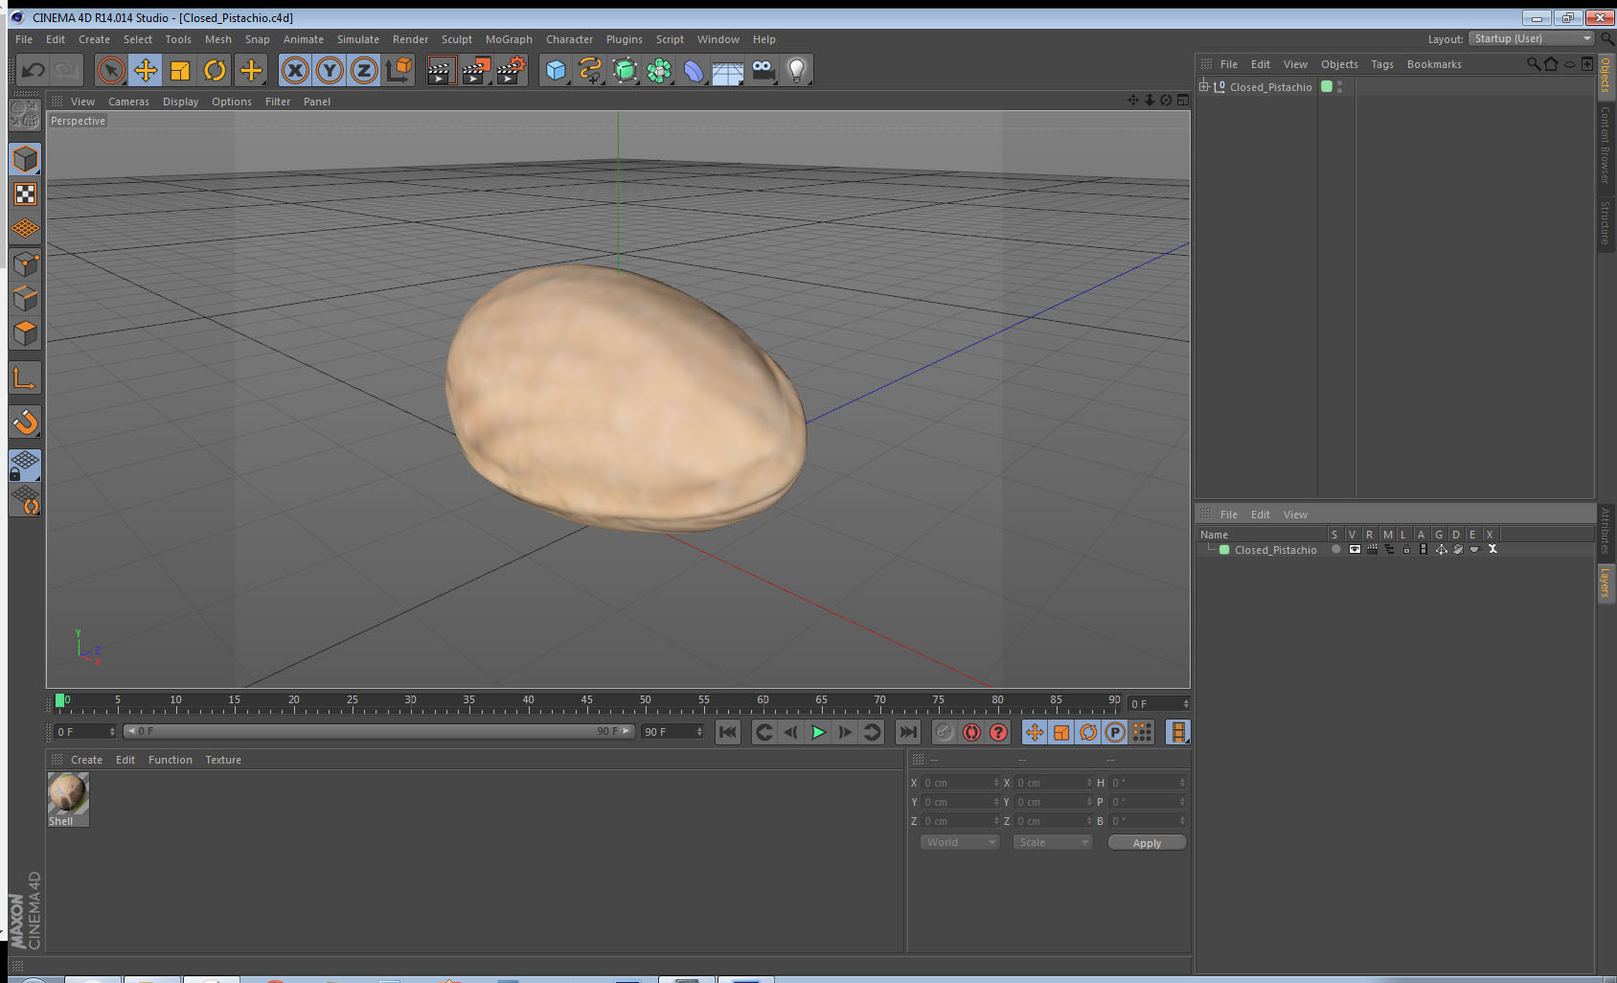Open the spline pen tools icon
The image size is (1617, 983).
click(x=590, y=70)
